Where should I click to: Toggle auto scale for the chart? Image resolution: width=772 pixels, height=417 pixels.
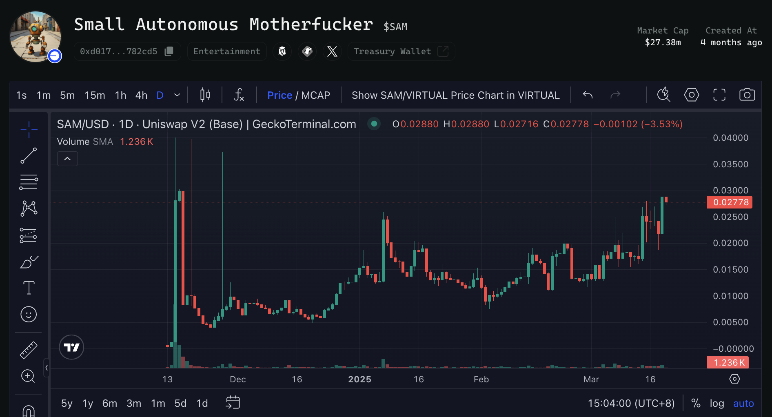tap(743, 404)
